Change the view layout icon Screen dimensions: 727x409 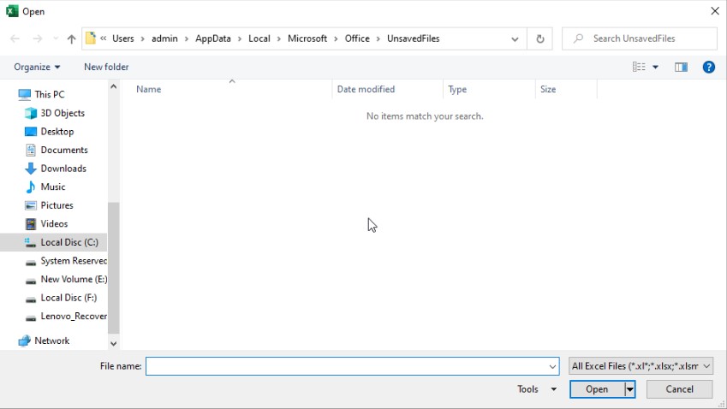pos(639,67)
